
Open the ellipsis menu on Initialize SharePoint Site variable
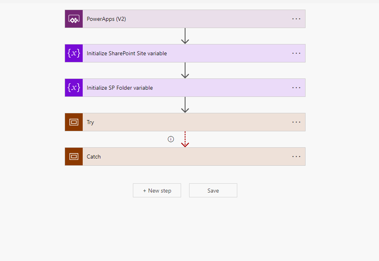coord(296,53)
